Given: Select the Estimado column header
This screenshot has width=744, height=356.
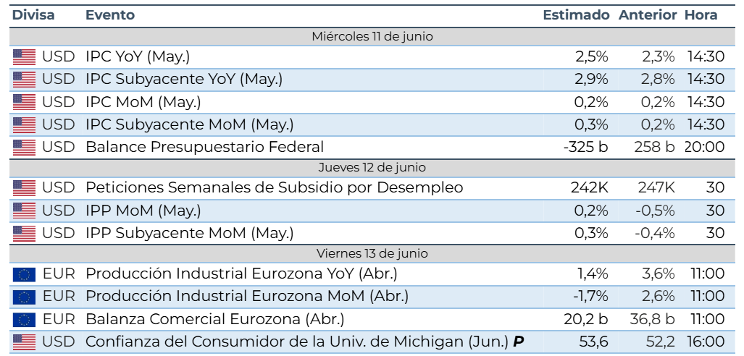Looking at the screenshot, I should coord(576,15).
